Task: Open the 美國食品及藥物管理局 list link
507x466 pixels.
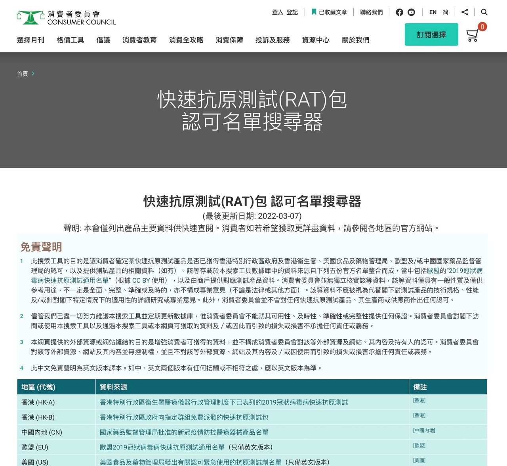Action: pyautogui.click(x=191, y=462)
